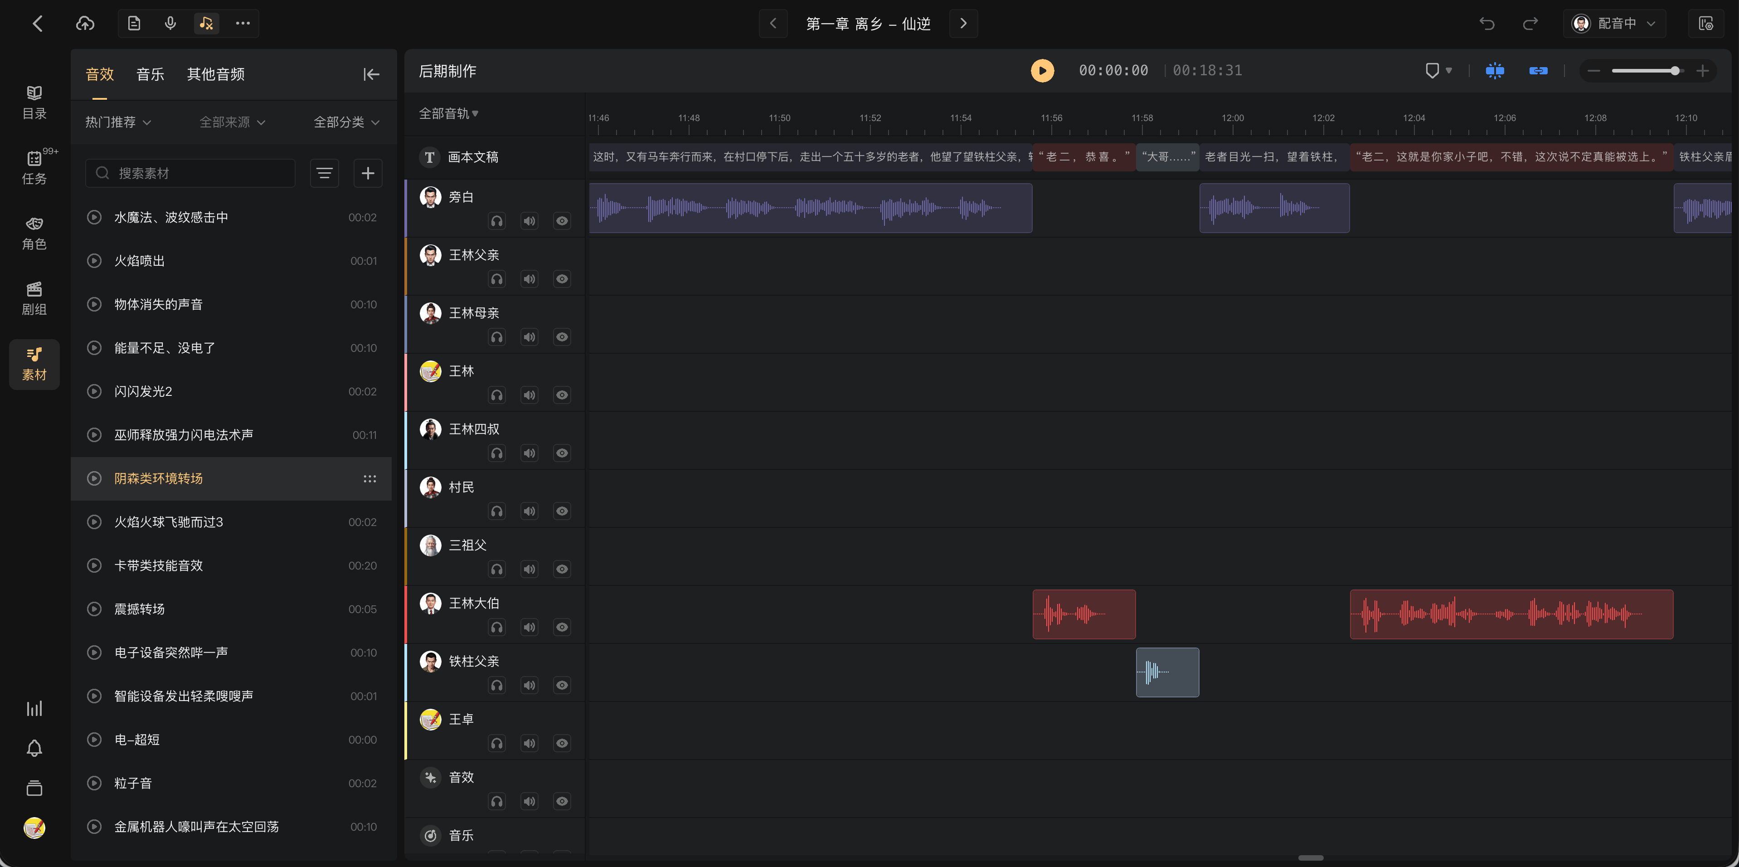Expand the 全部来源 source dropdown

point(232,122)
